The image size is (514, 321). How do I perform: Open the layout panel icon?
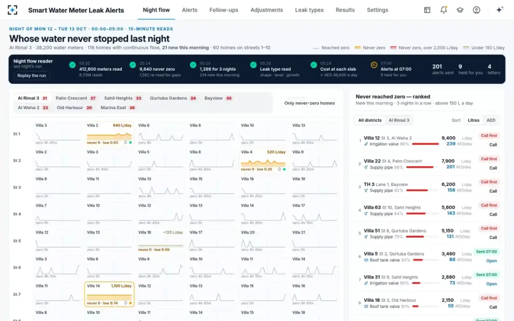(x=427, y=10)
